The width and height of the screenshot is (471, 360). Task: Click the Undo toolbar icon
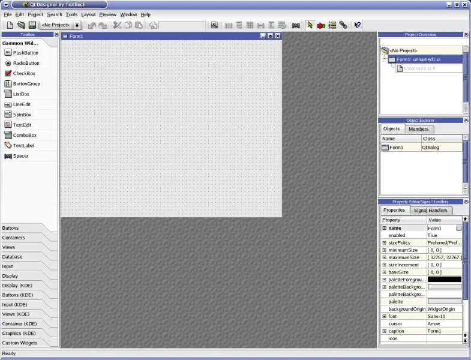(92, 25)
